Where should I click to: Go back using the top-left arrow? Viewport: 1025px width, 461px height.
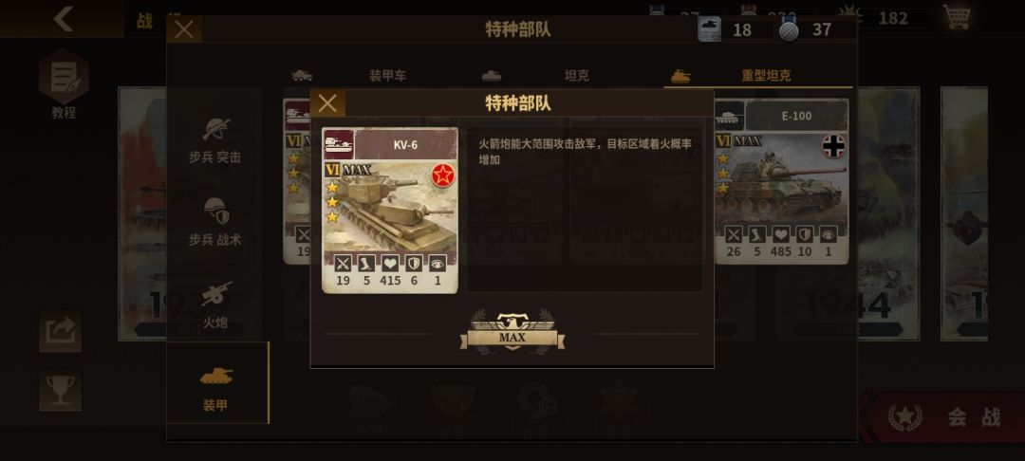click(x=64, y=19)
